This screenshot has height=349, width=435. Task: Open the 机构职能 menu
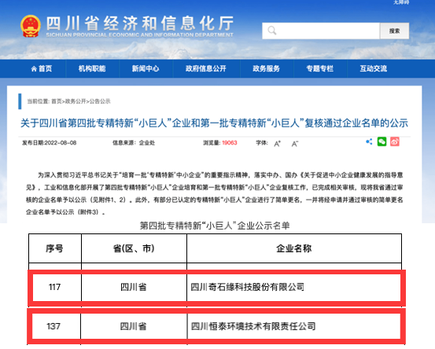92,68
